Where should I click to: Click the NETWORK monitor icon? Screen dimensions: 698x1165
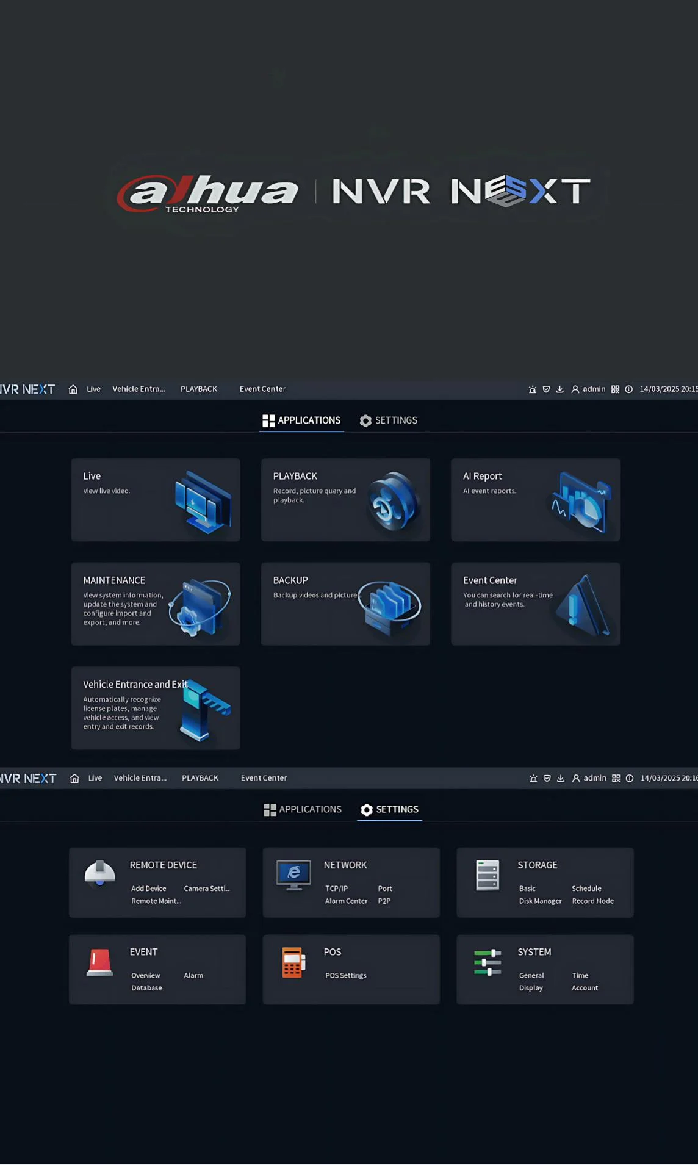coord(293,875)
